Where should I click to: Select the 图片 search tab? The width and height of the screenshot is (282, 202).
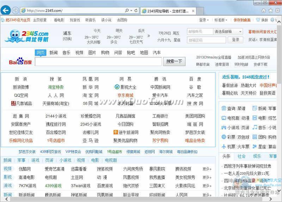pos(92,53)
